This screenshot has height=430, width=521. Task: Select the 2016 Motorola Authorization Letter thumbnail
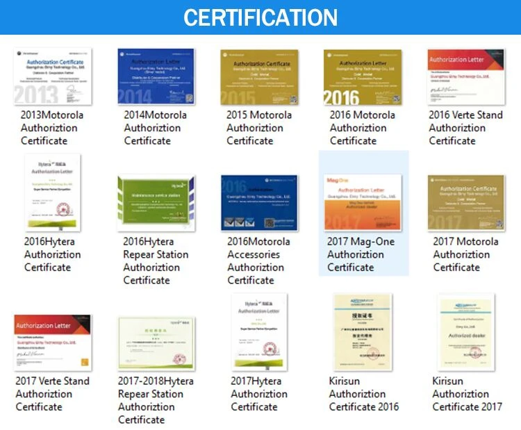point(363,77)
